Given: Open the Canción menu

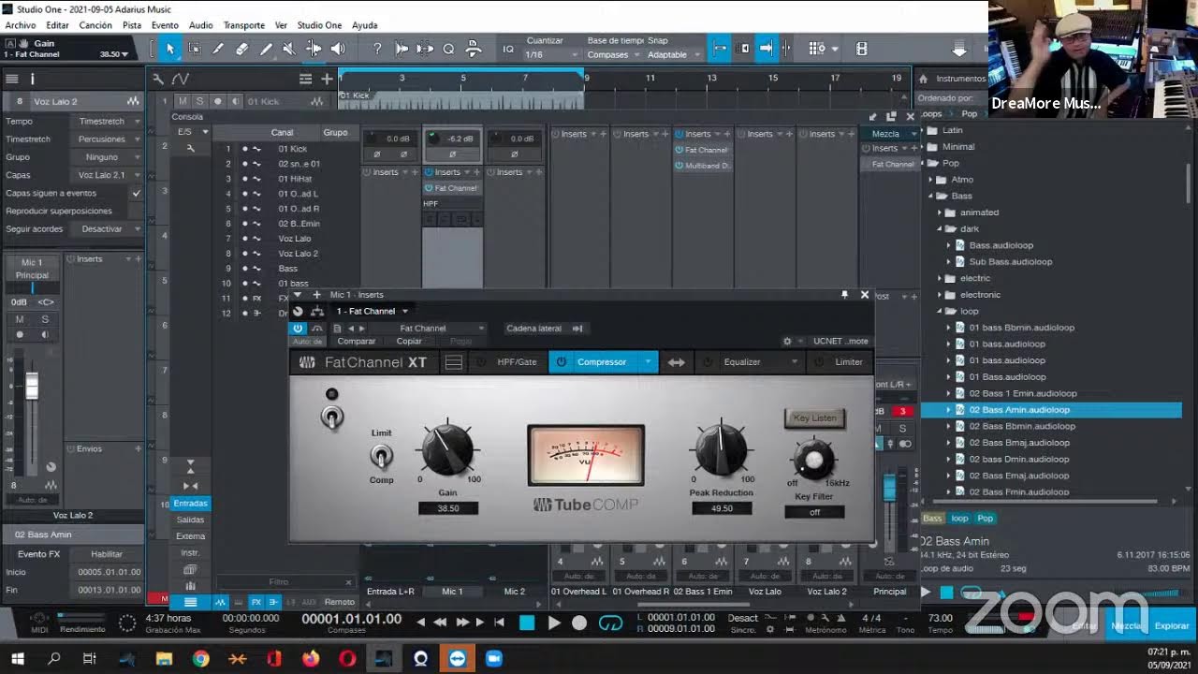Looking at the screenshot, I should point(95,25).
